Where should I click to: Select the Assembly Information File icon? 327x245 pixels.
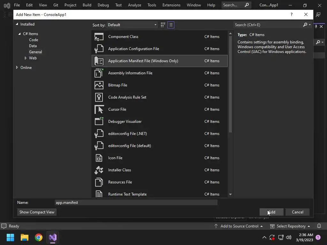[99, 73]
